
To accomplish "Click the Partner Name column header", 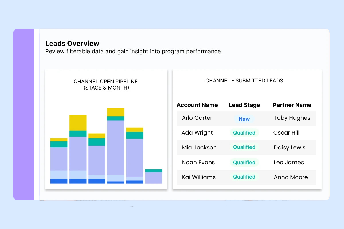I will coord(292,105).
